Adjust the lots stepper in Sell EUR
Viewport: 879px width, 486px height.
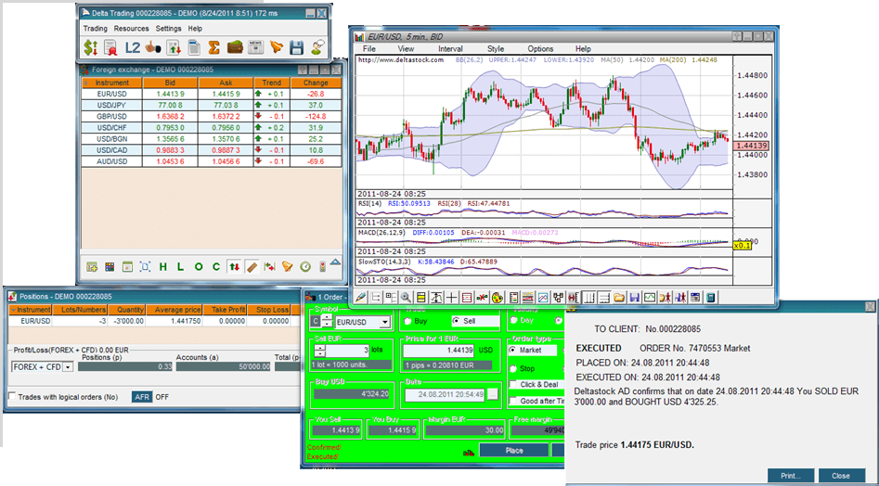pos(319,351)
